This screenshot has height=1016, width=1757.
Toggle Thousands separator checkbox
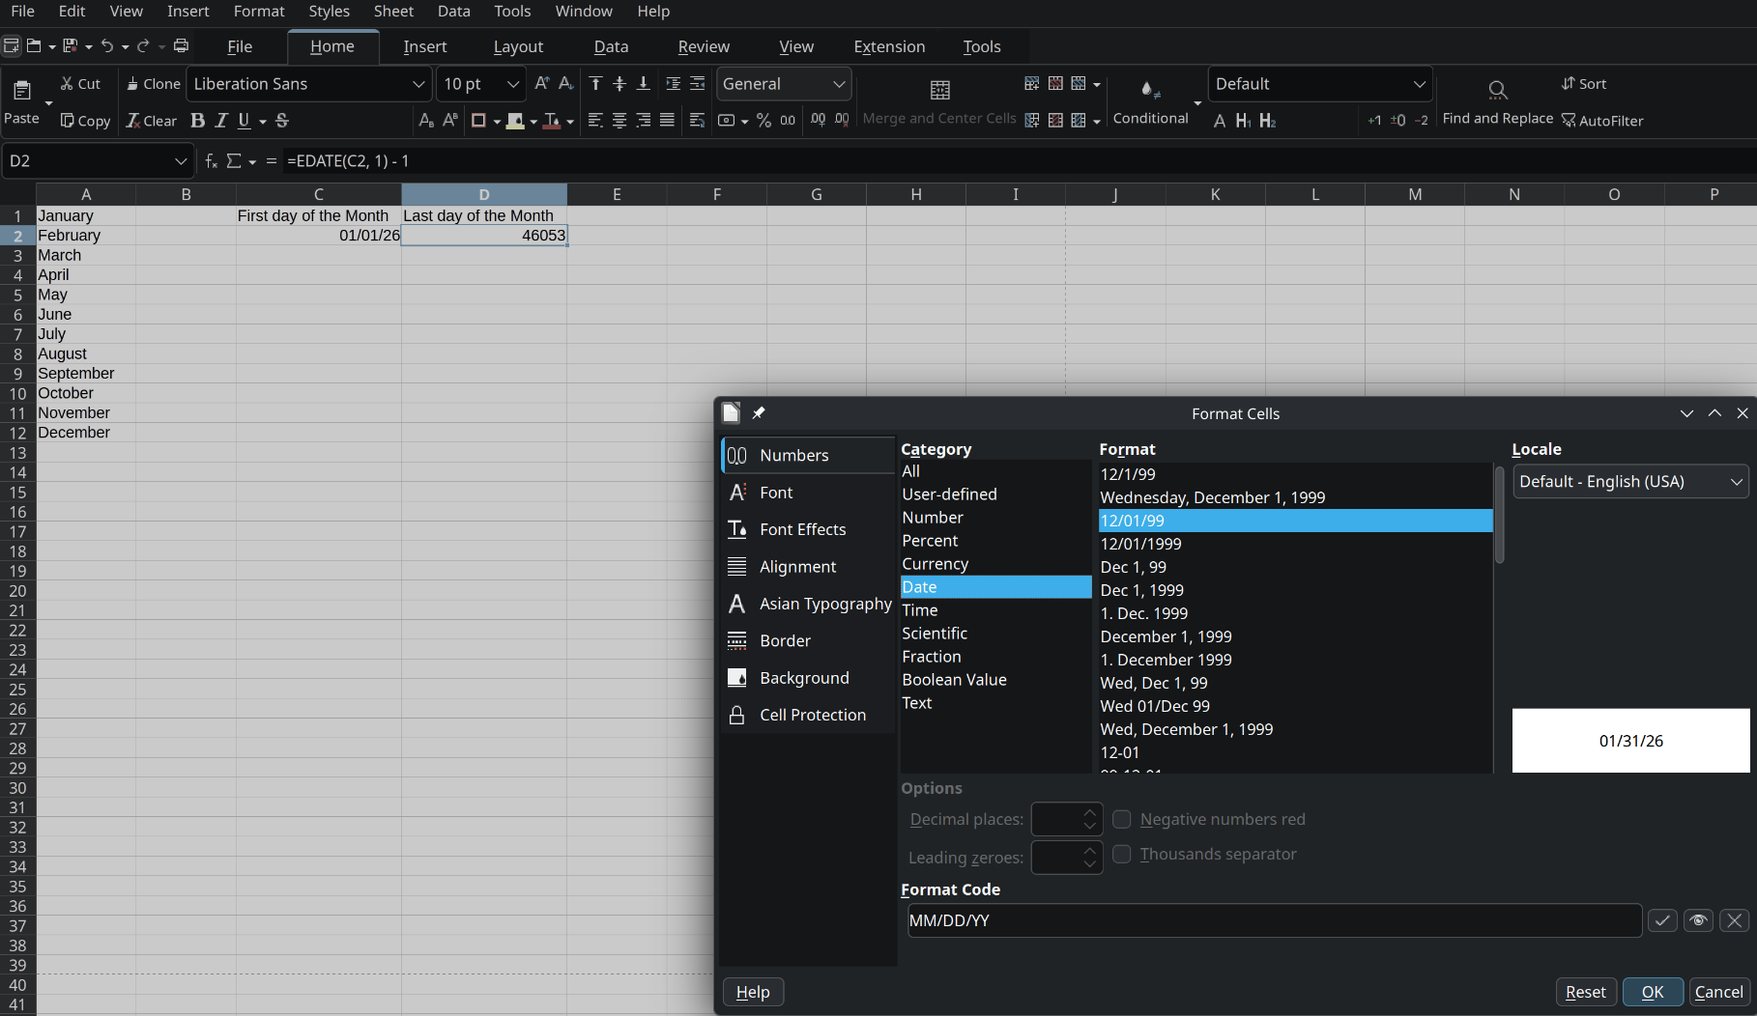(1122, 854)
